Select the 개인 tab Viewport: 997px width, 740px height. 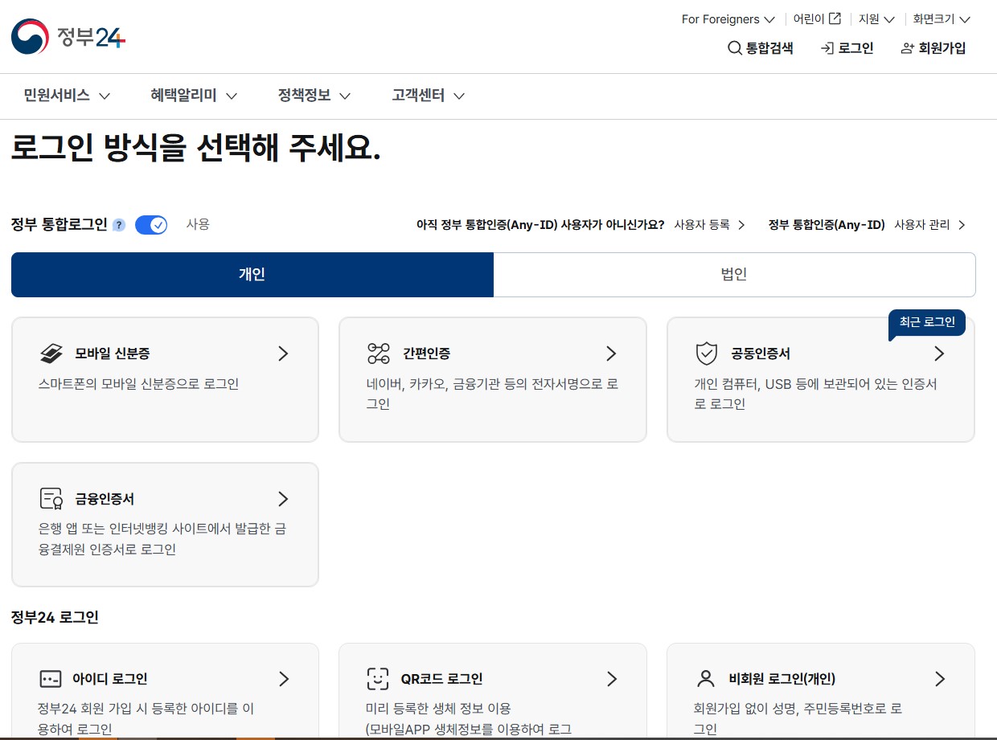(252, 275)
